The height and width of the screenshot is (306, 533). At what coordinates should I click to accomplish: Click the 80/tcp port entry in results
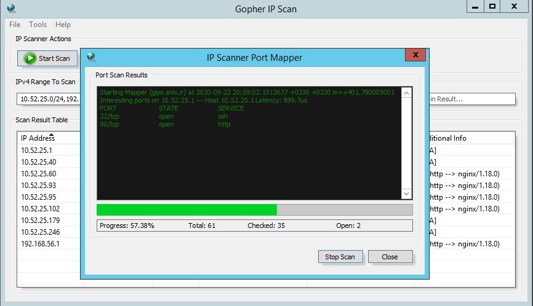(109, 124)
